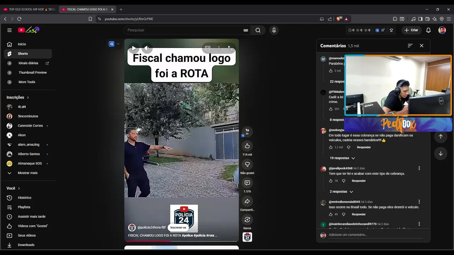The width and height of the screenshot is (454, 255).
Task: Open the browser extensions puzzle icon
Action: [395, 19]
